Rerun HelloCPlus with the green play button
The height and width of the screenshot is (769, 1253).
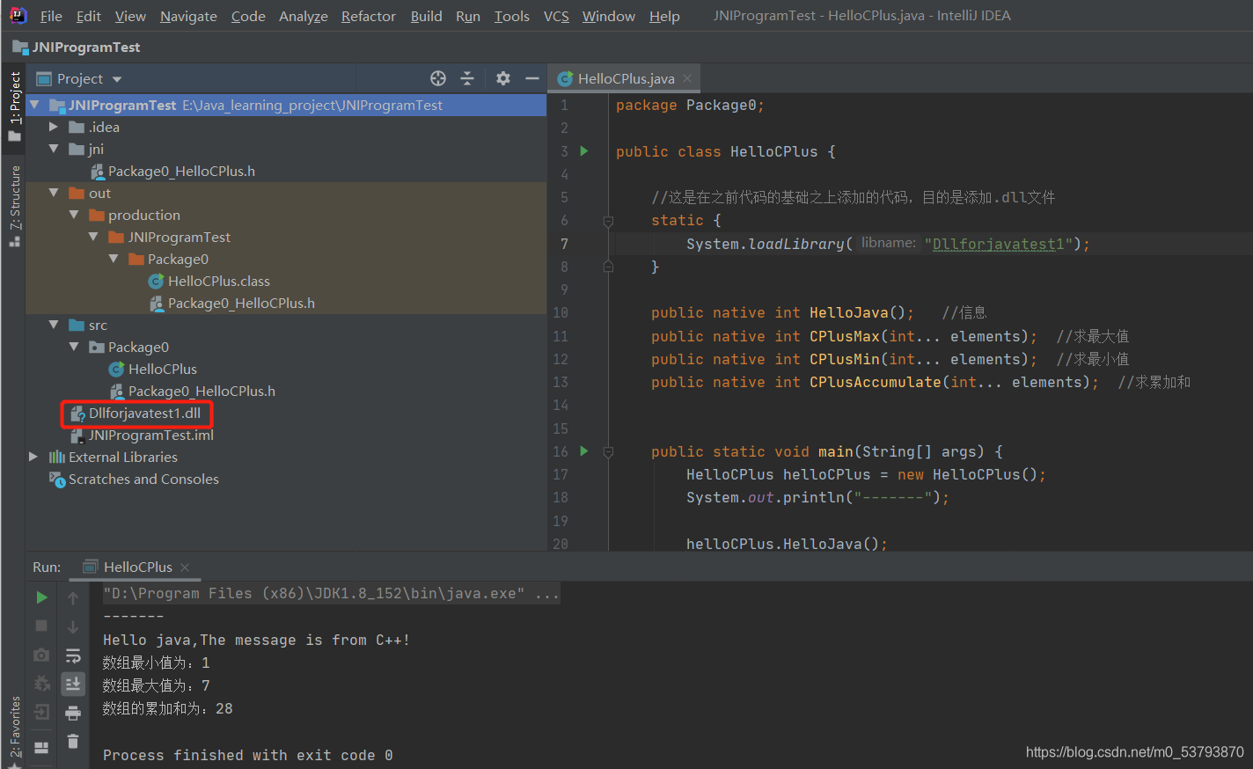(41, 597)
